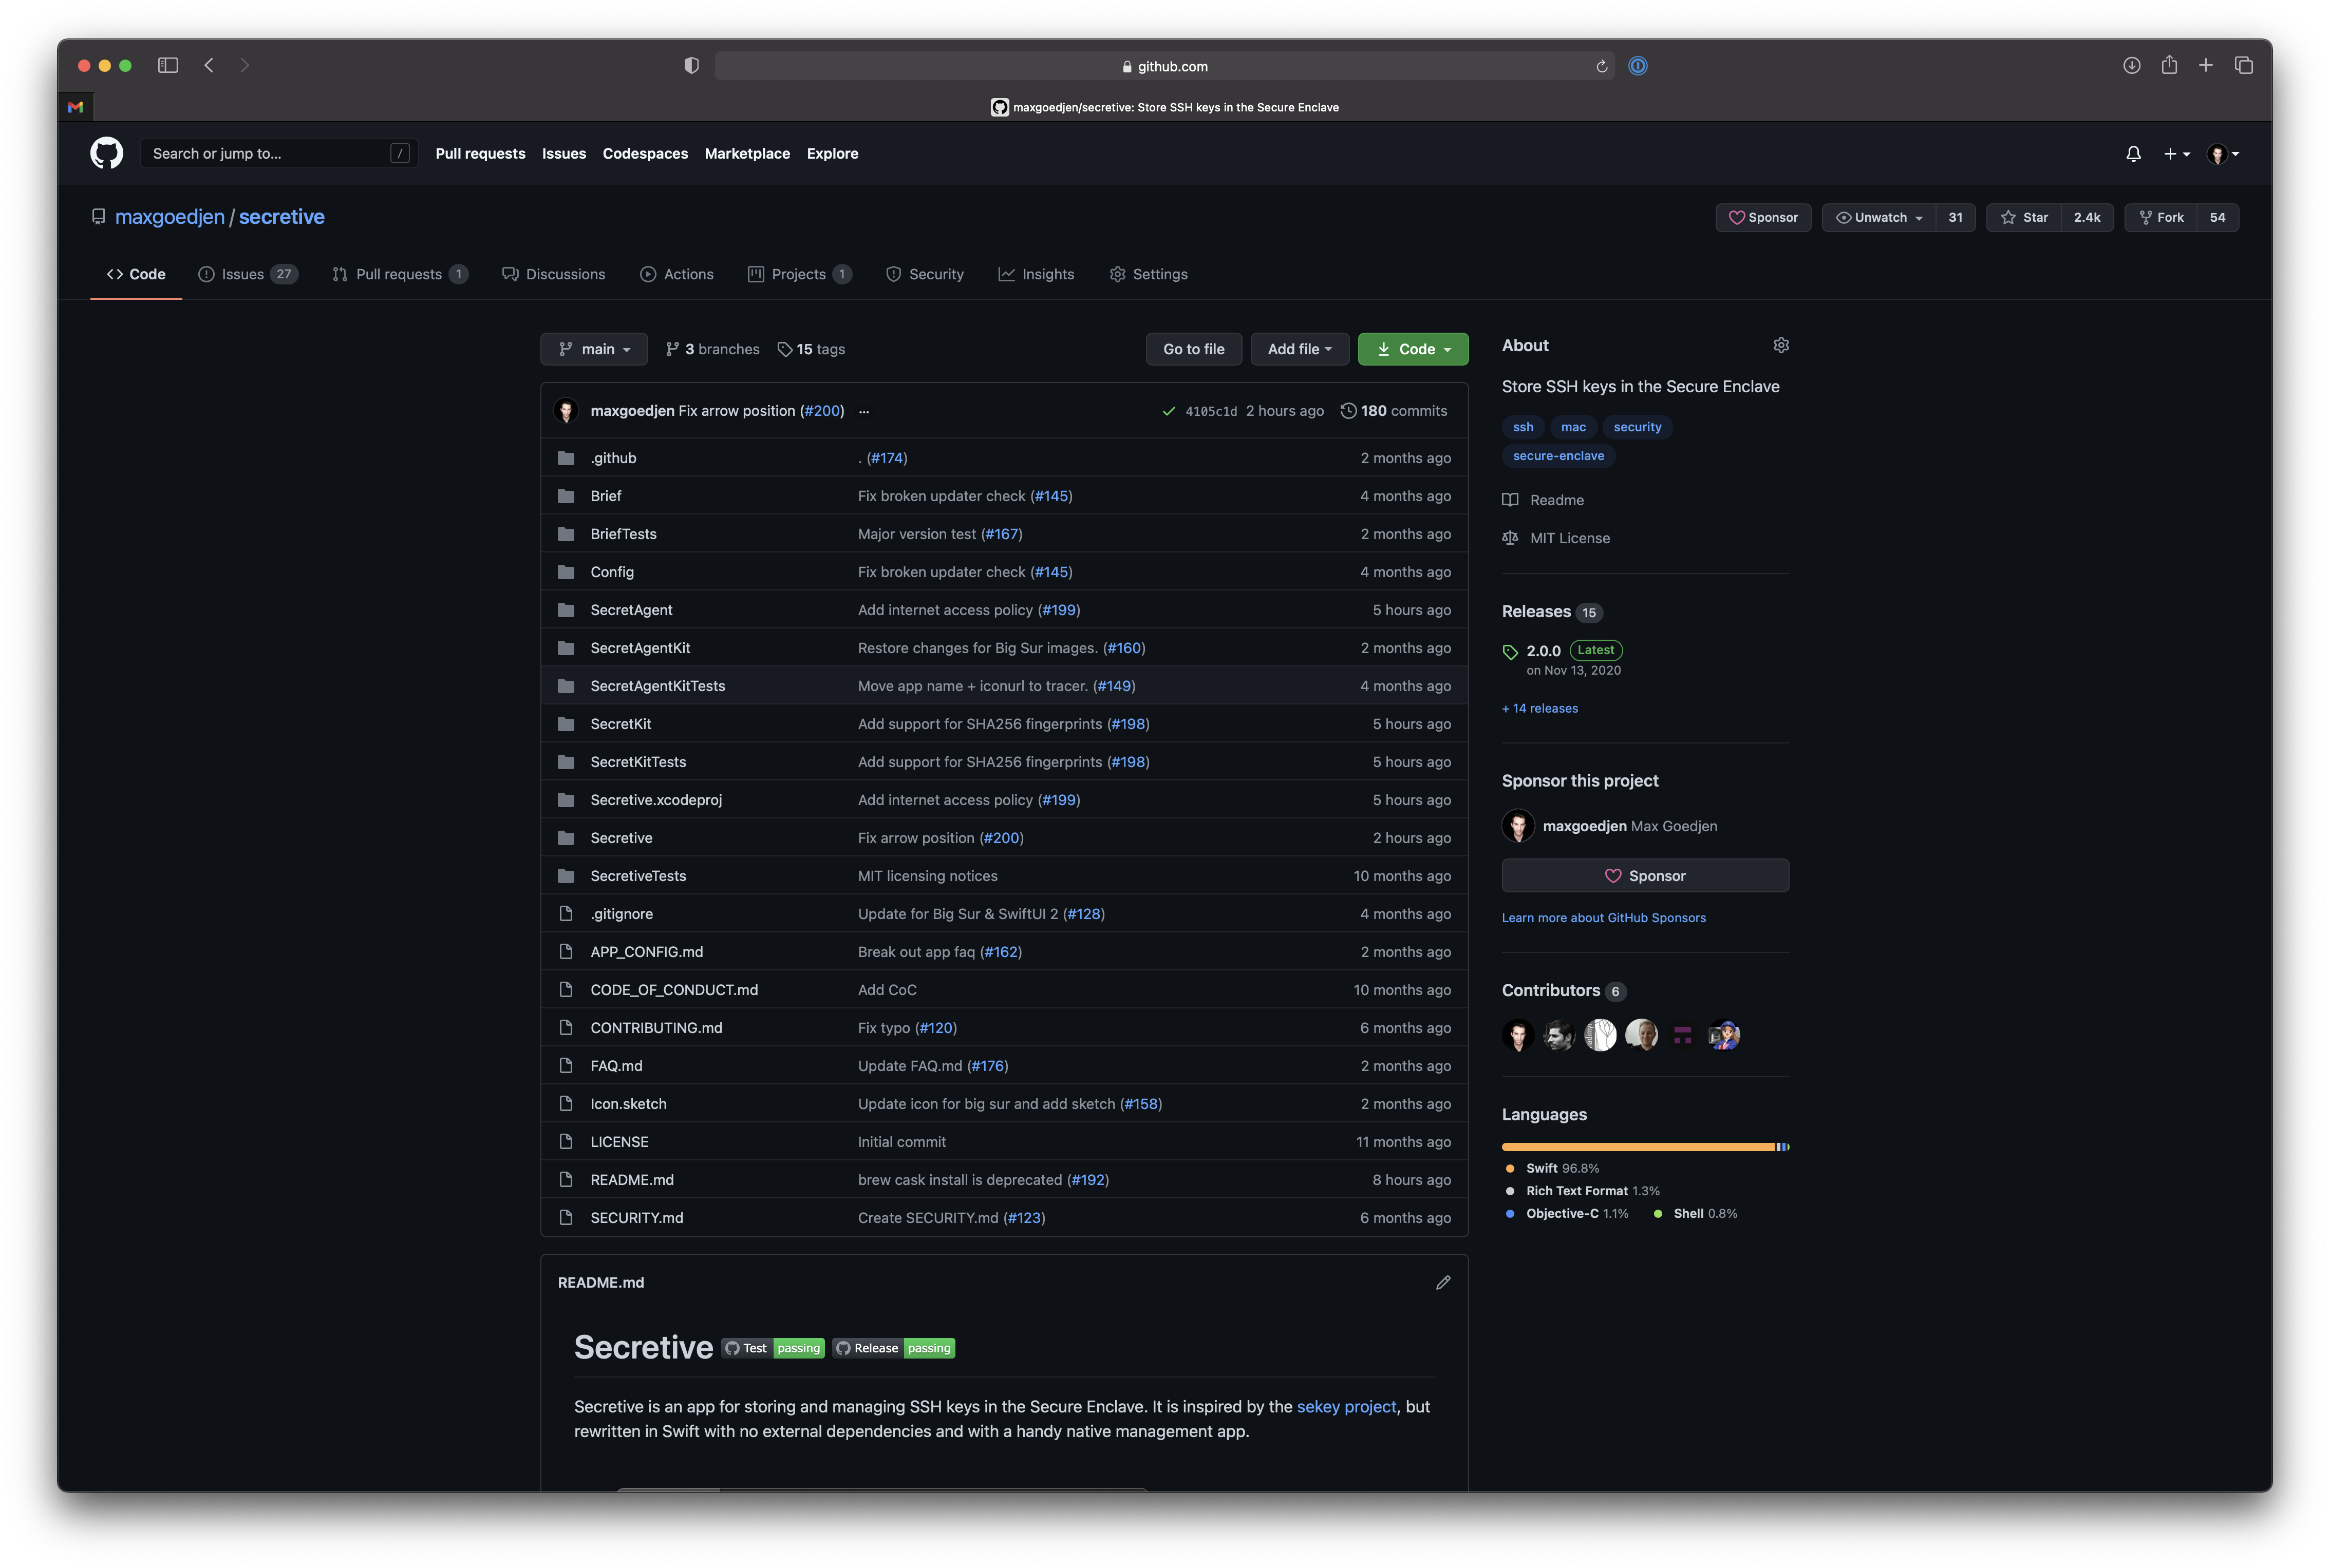Open the Test passing badge
The width and height of the screenshot is (2330, 1568).
774,1348
